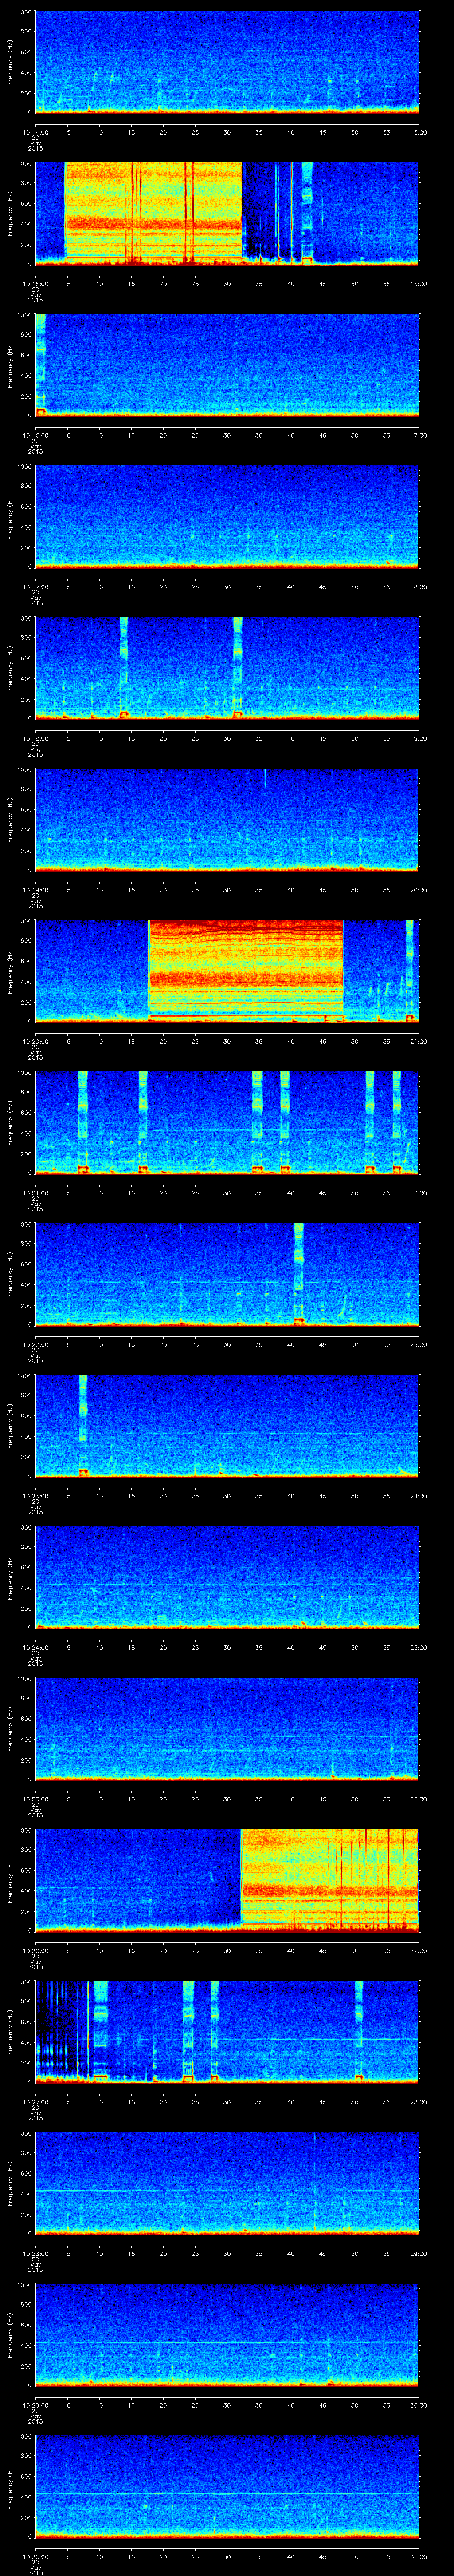Select the 10:23:00 time label
Screen dimensions: 454x2576
pyautogui.click(x=35, y=1496)
